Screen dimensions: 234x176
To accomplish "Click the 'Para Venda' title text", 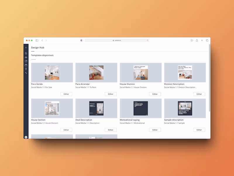I will pos(37,84).
